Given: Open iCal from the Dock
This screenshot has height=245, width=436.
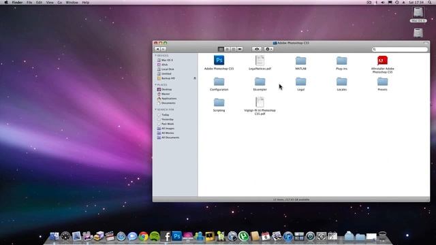Looking at the screenshot, I should click(266, 236).
